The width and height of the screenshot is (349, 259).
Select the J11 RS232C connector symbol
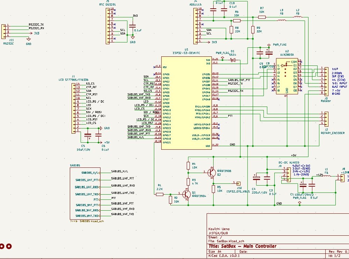point(3,32)
